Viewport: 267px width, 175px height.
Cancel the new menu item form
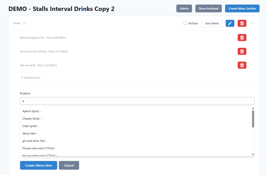(69, 165)
